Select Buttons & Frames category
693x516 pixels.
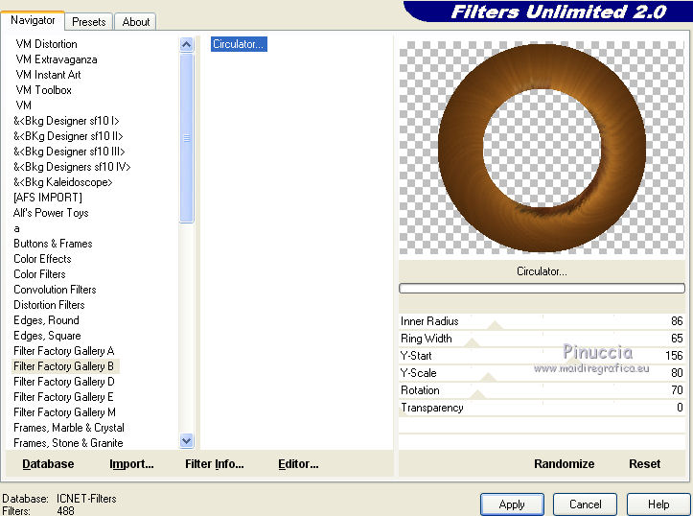point(53,244)
